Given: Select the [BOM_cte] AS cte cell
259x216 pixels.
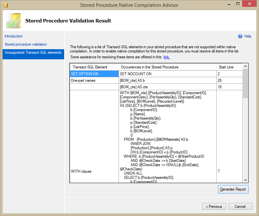Looking at the screenshot, I should tap(167, 87).
